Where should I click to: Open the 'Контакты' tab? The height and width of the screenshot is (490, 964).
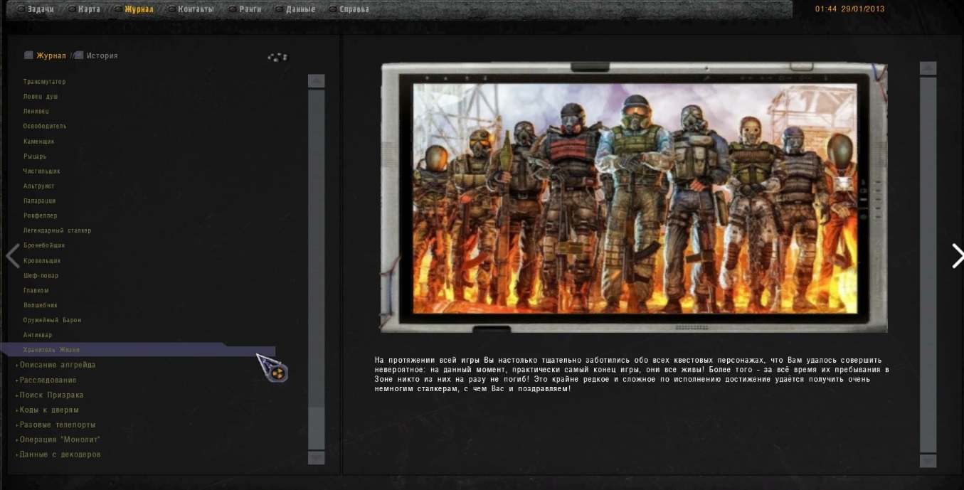point(195,9)
